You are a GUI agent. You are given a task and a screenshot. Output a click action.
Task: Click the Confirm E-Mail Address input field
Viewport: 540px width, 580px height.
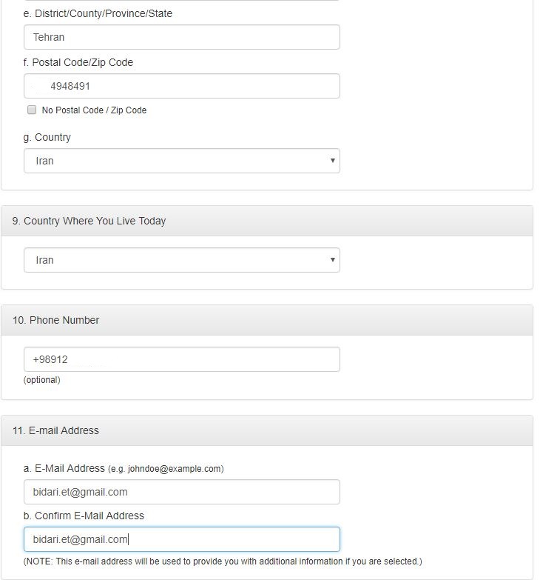click(181, 539)
